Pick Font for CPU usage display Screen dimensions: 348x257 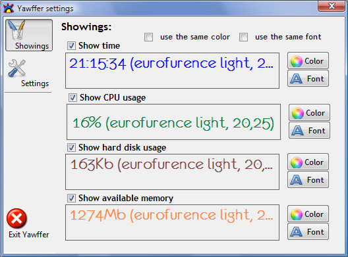tap(309, 130)
